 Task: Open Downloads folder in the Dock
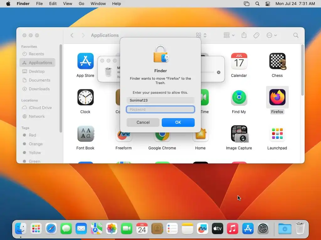click(285, 228)
